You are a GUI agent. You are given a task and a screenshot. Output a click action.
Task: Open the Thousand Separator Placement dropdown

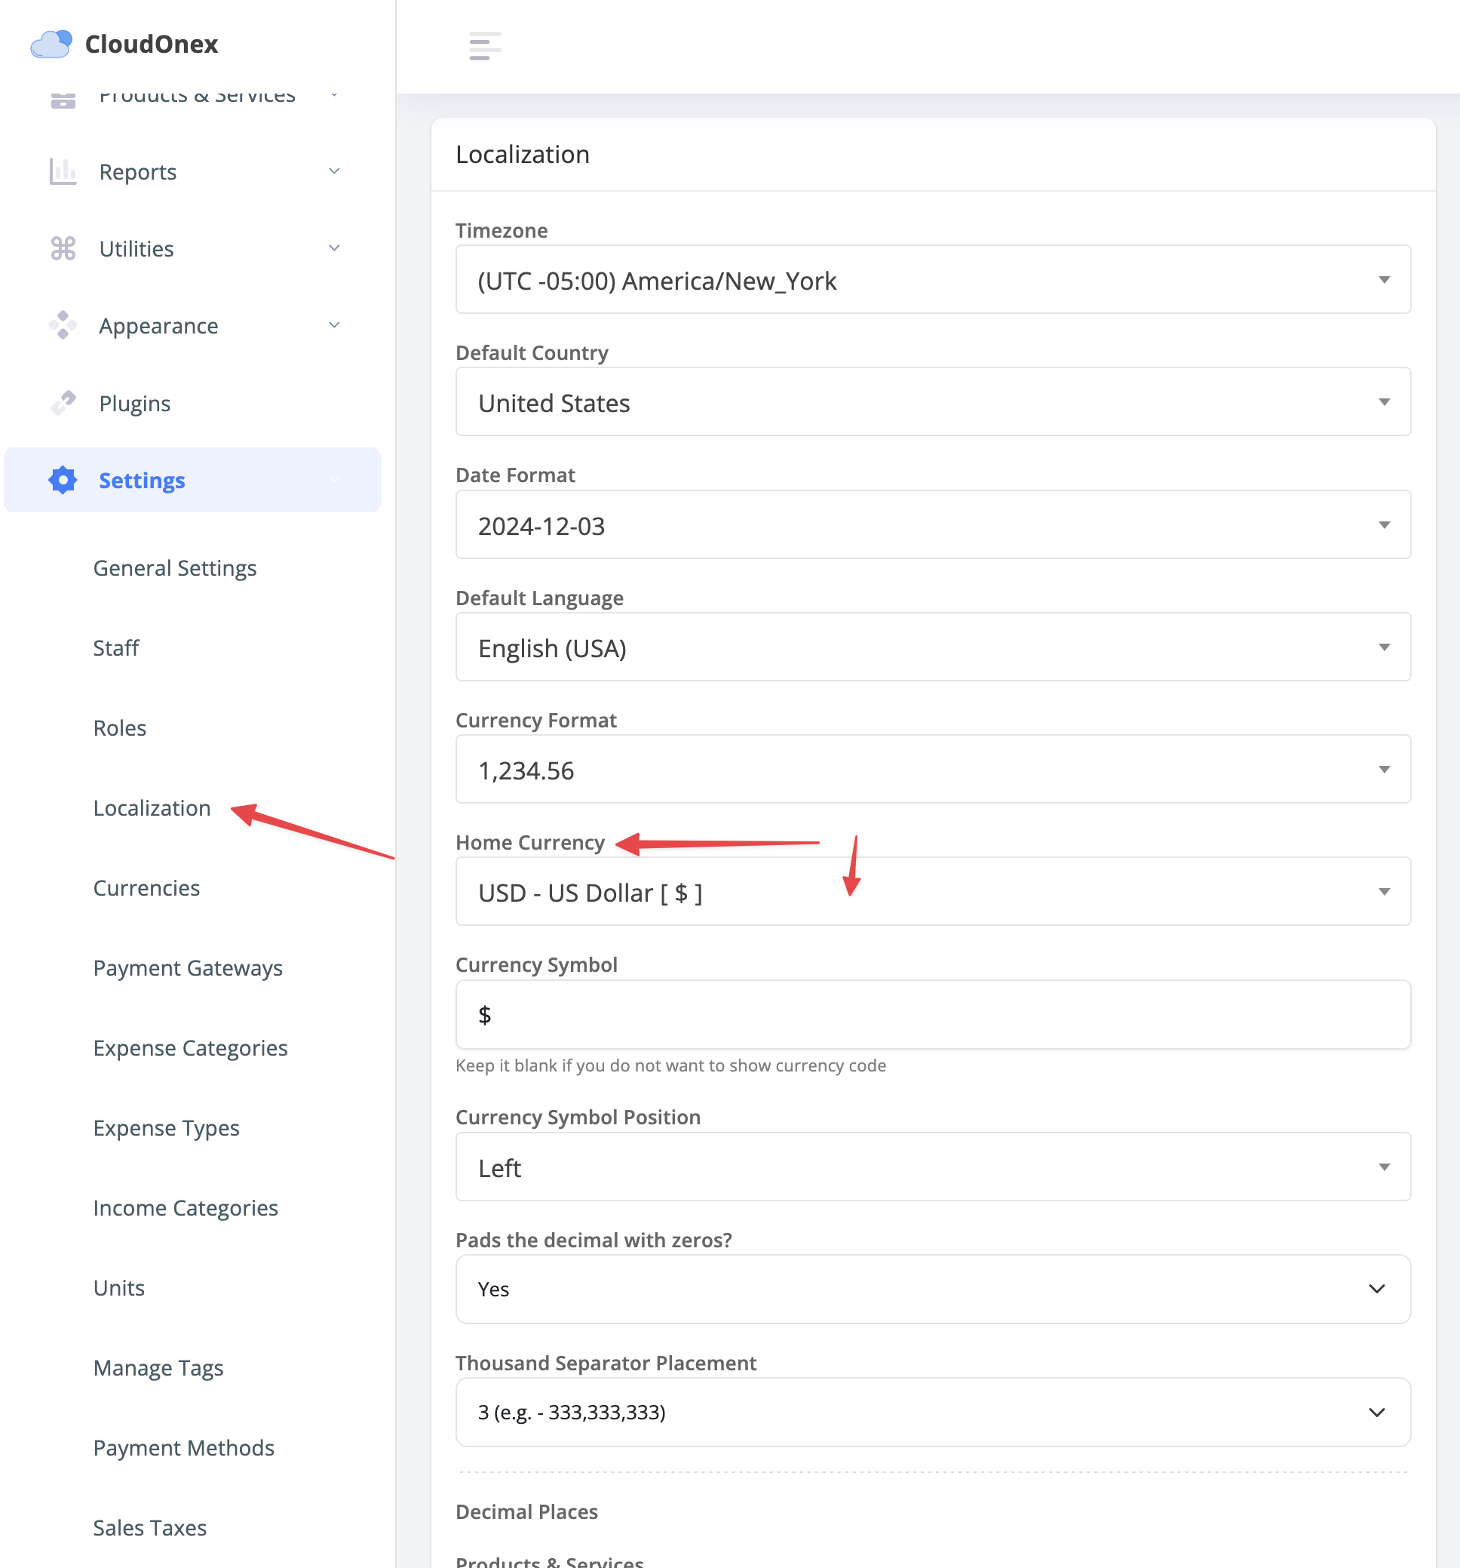(933, 1413)
